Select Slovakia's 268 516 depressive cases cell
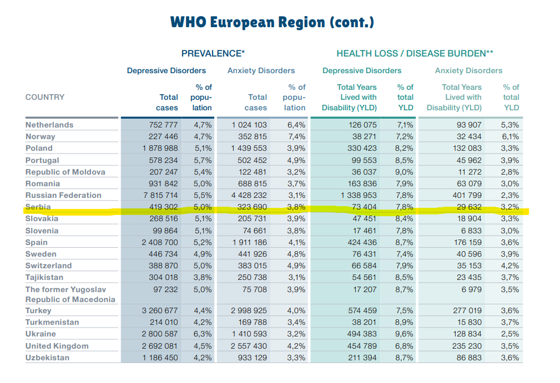The width and height of the screenshot is (560, 383). tap(163, 218)
